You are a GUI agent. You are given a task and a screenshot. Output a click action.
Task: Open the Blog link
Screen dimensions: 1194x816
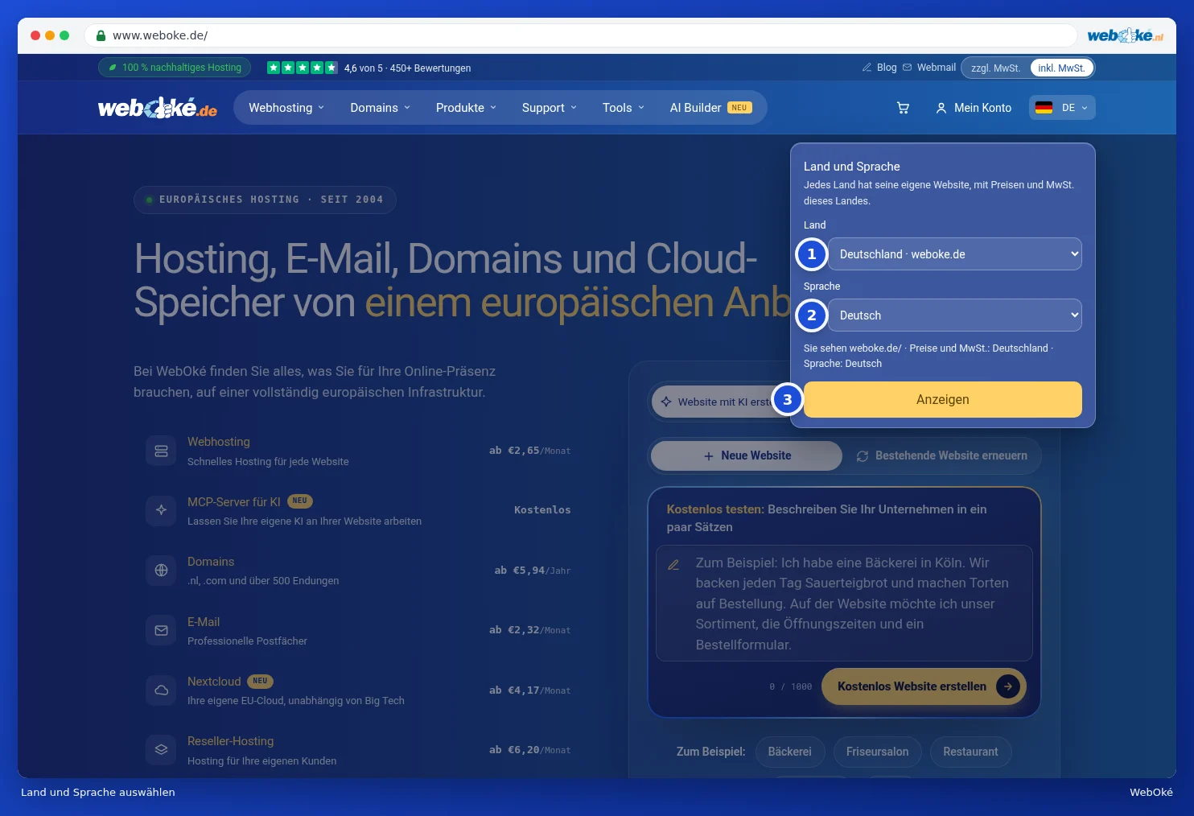(x=879, y=68)
